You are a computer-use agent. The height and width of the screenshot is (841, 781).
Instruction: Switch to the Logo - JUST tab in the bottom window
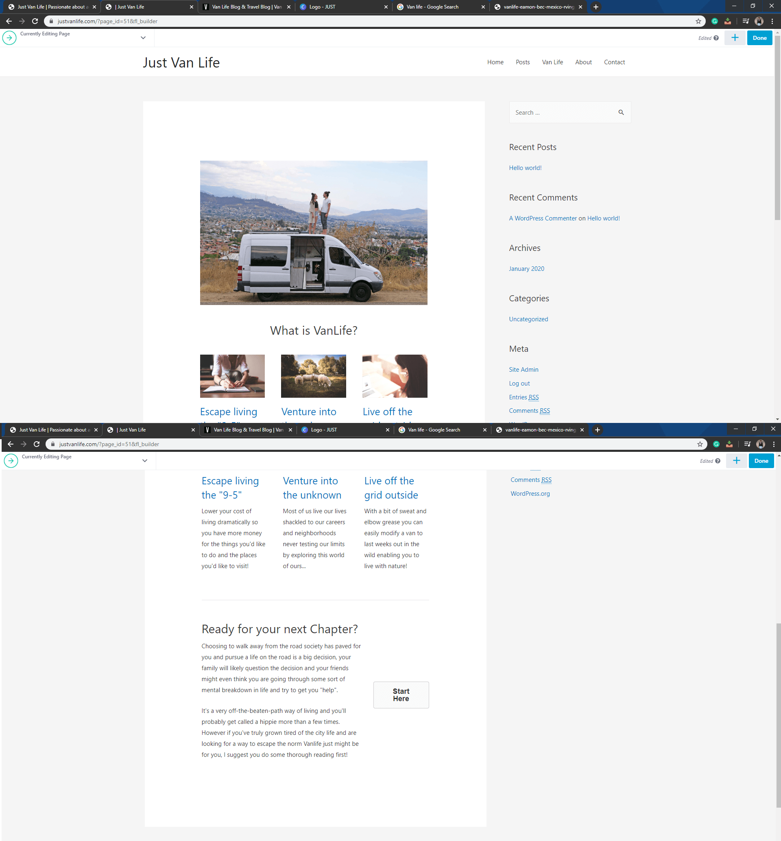[x=346, y=430]
